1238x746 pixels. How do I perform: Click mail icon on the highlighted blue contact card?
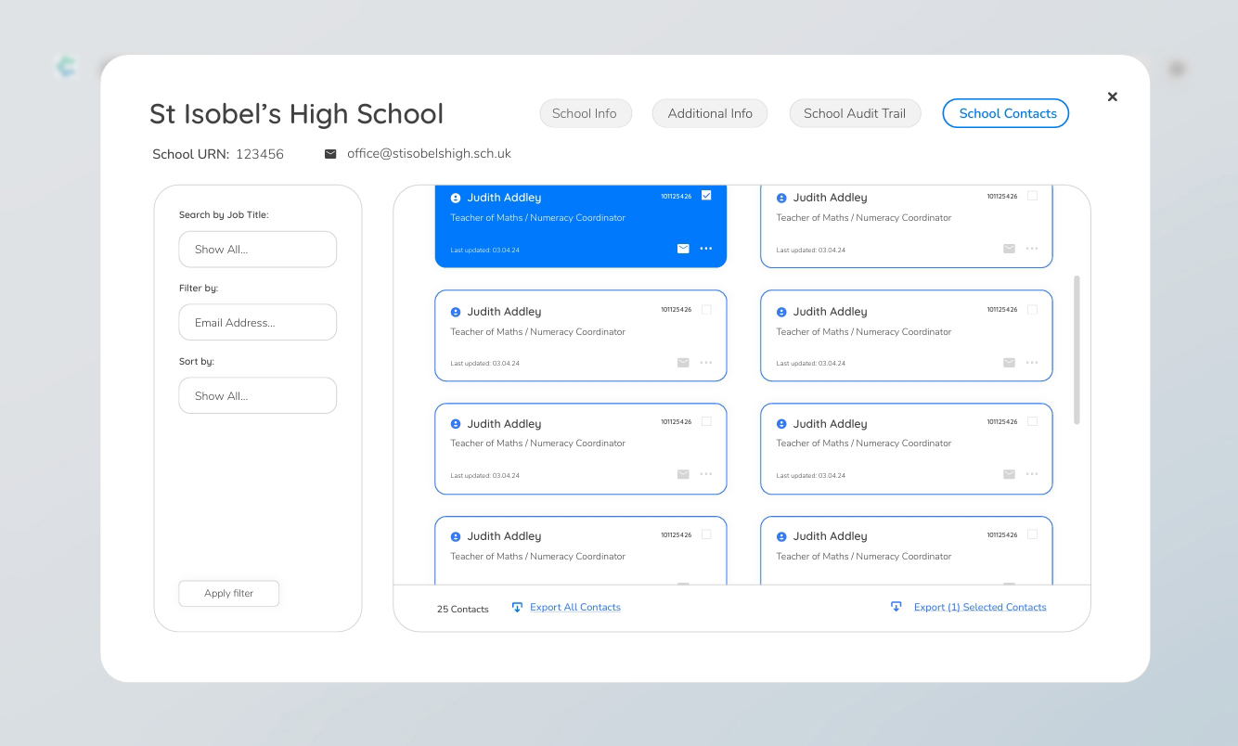(x=683, y=249)
